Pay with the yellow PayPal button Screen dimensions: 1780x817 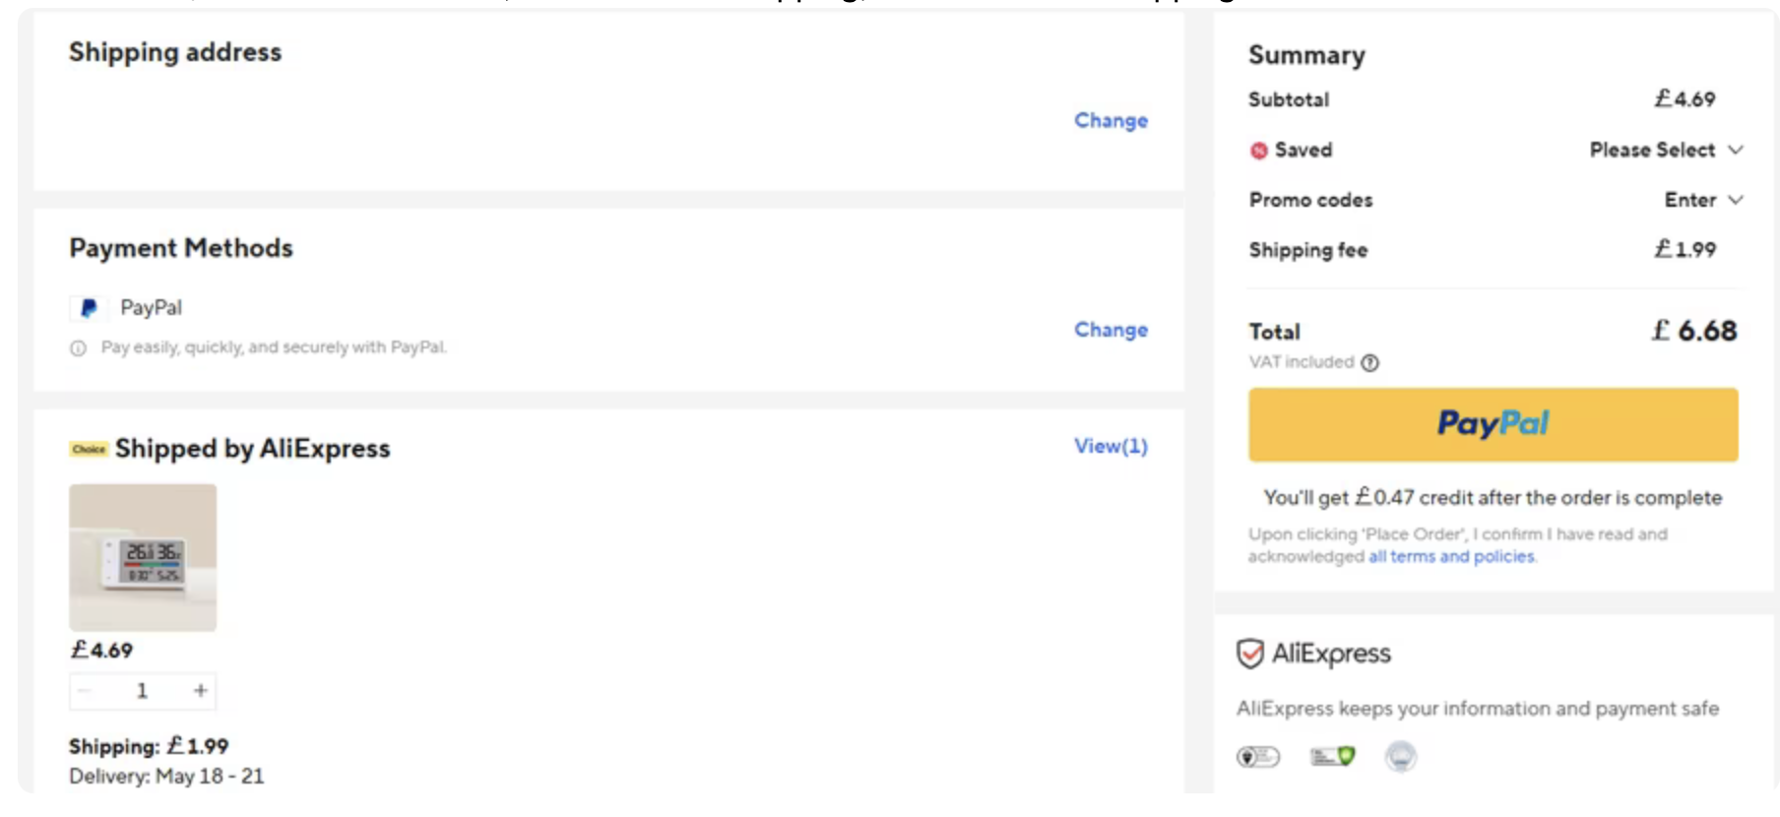(1493, 424)
